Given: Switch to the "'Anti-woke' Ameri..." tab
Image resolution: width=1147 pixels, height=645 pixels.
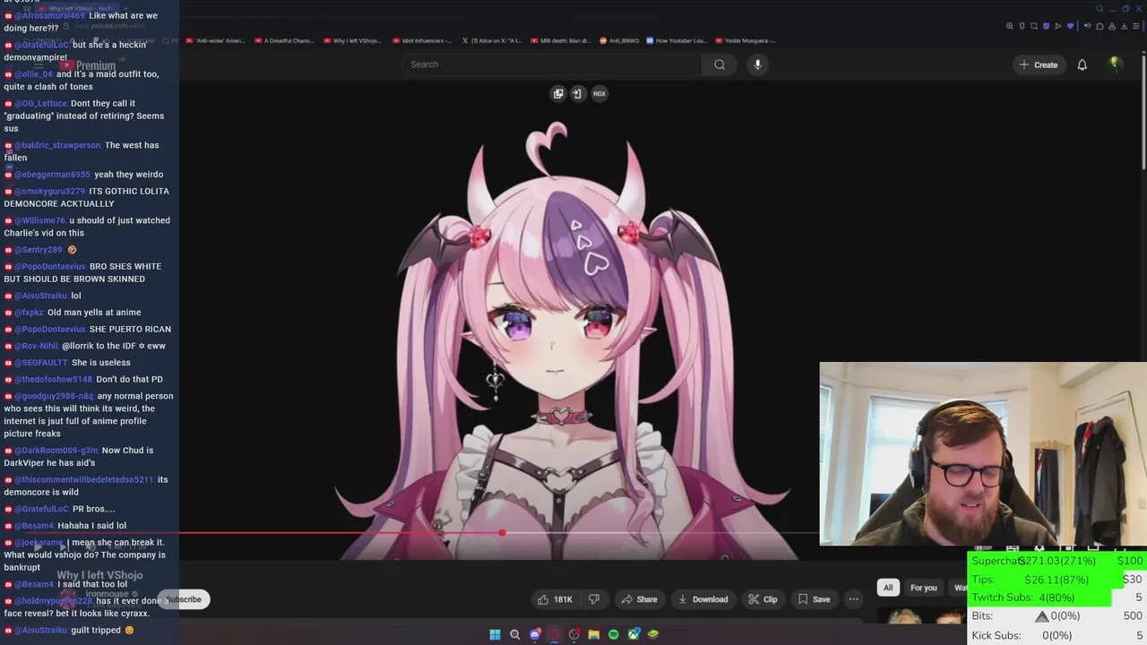Looking at the screenshot, I should click(215, 40).
